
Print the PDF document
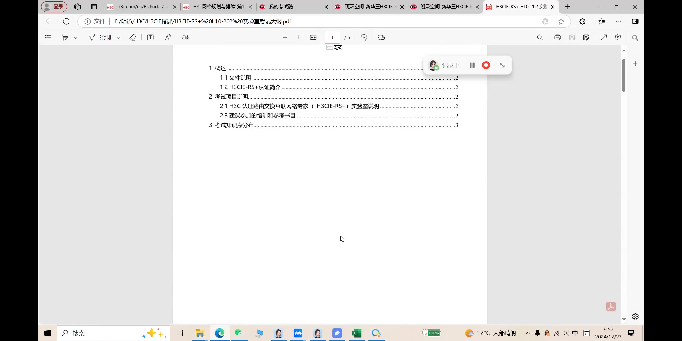click(558, 37)
